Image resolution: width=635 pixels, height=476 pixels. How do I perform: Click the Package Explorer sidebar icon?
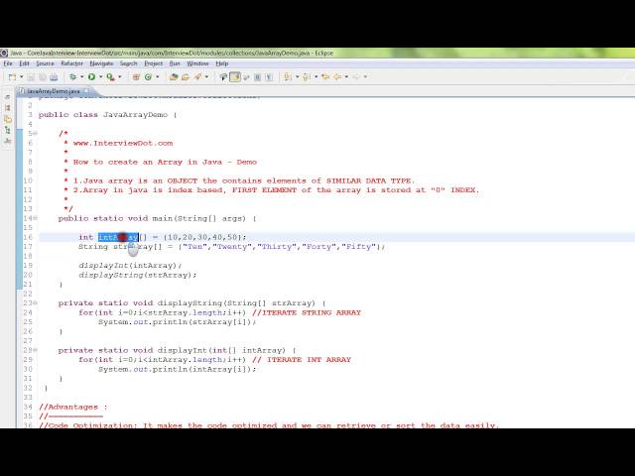pos(7,108)
